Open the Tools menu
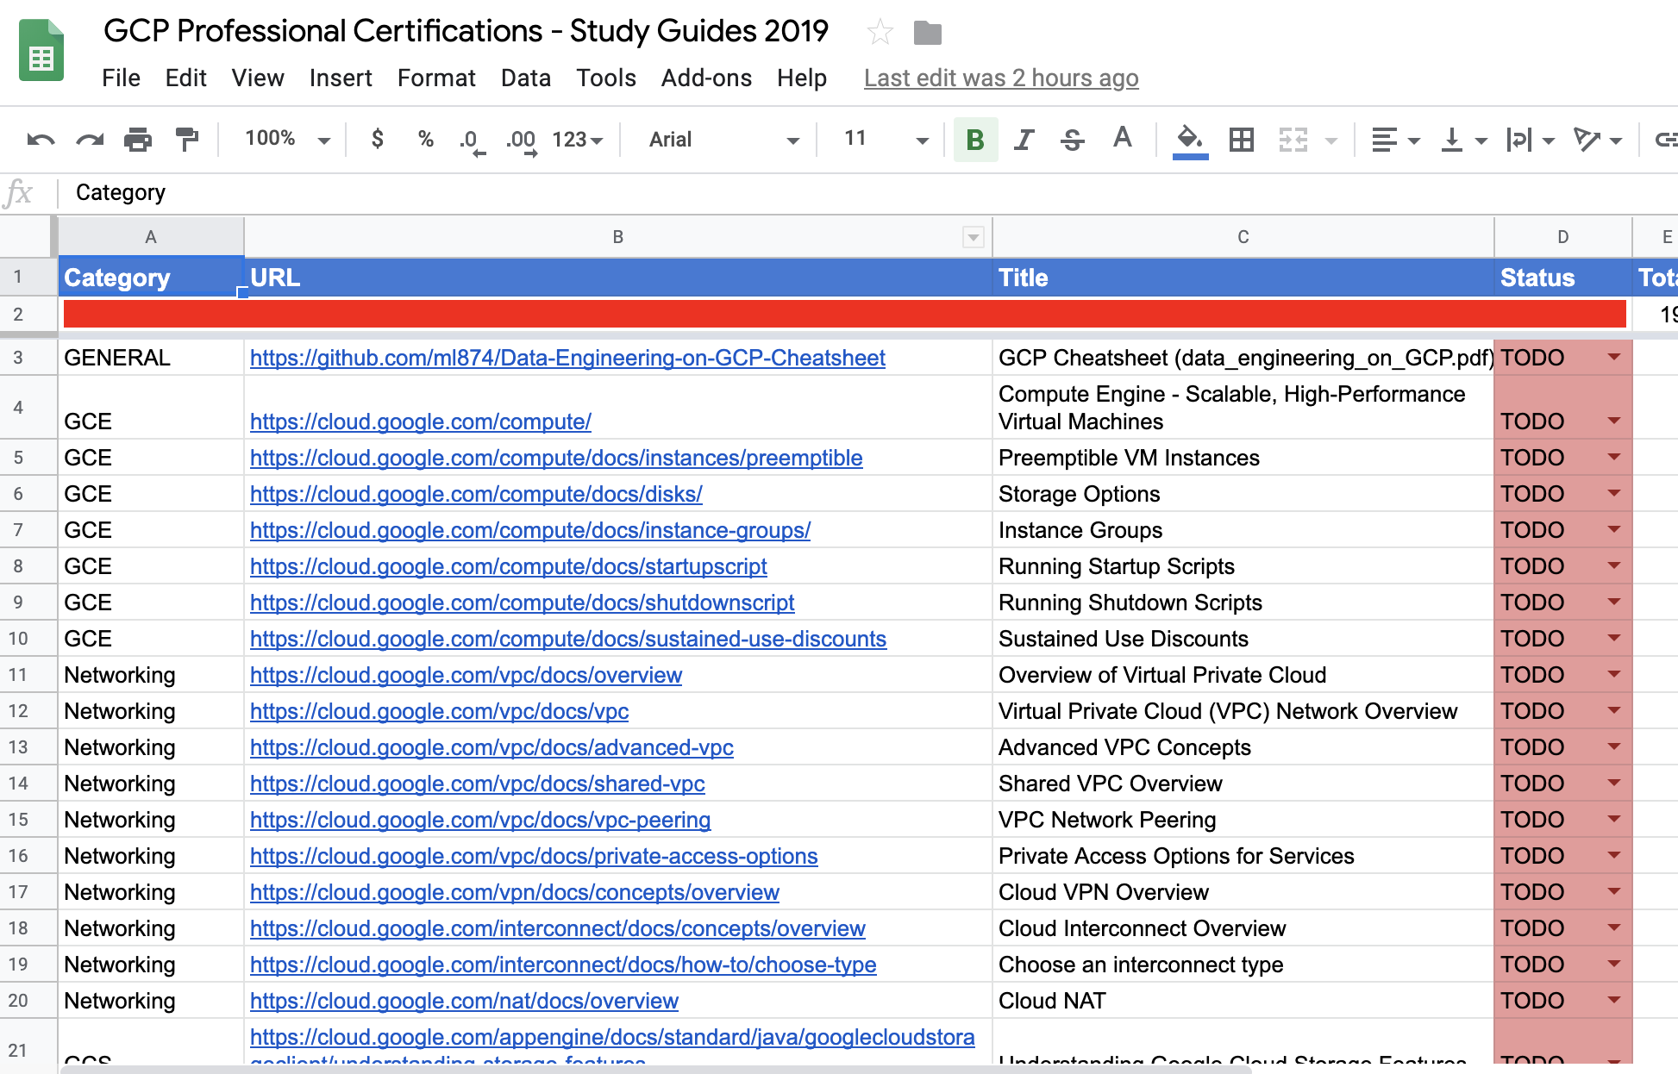Screen dimensions: 1678x1074 click(606, 78)
